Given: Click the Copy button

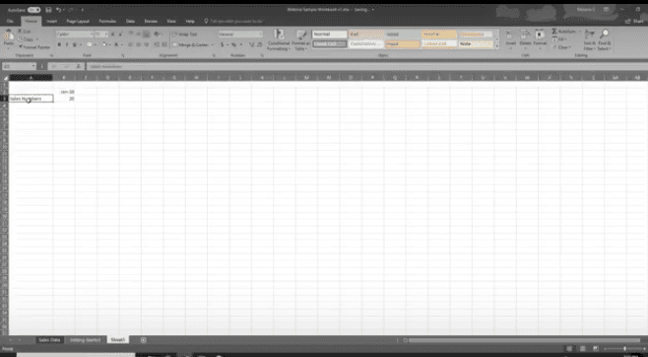Looking at the screenshot, I should click(x=26, y=39).
